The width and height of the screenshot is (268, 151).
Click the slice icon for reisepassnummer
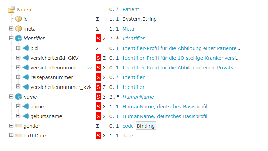click(25, 77)
